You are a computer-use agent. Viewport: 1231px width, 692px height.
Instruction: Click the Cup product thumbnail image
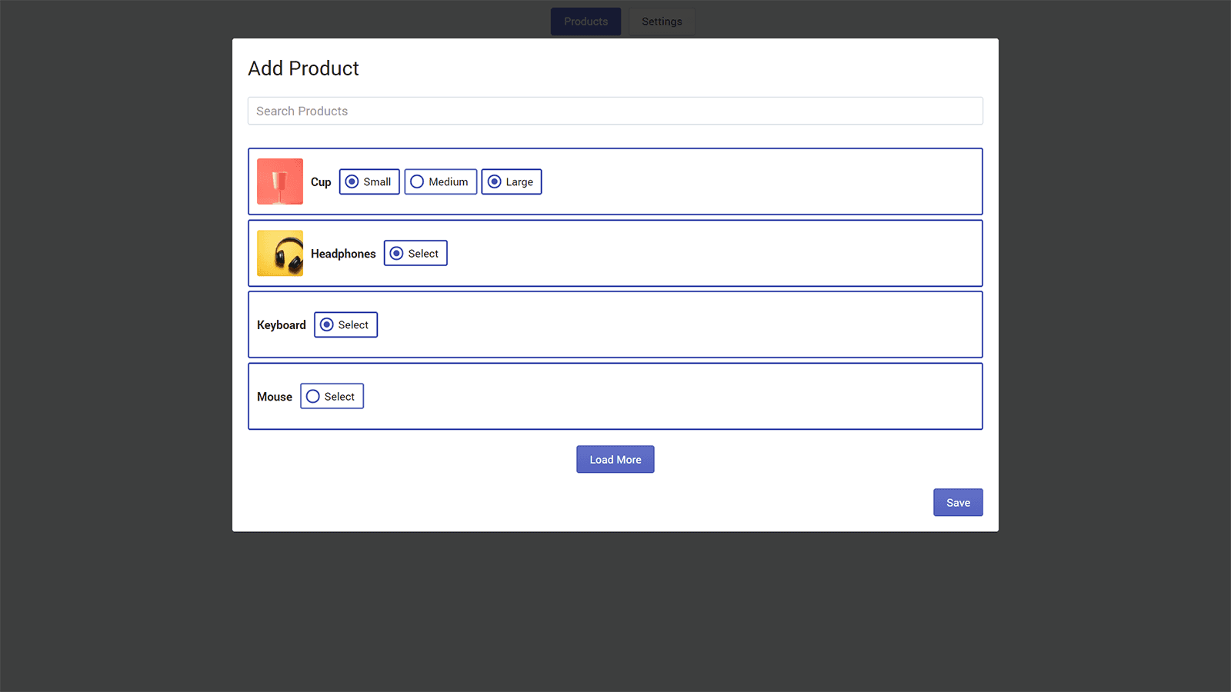point(279,181)
